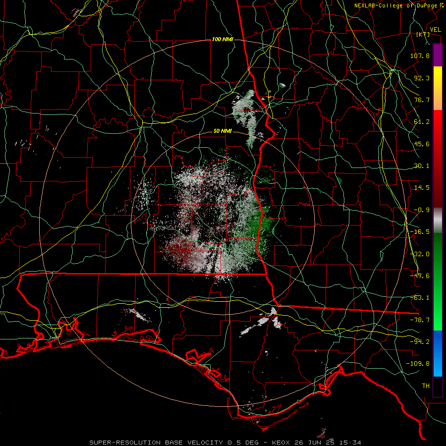
Task: Click the VEL legend title
Action: [x=435, y=30]
